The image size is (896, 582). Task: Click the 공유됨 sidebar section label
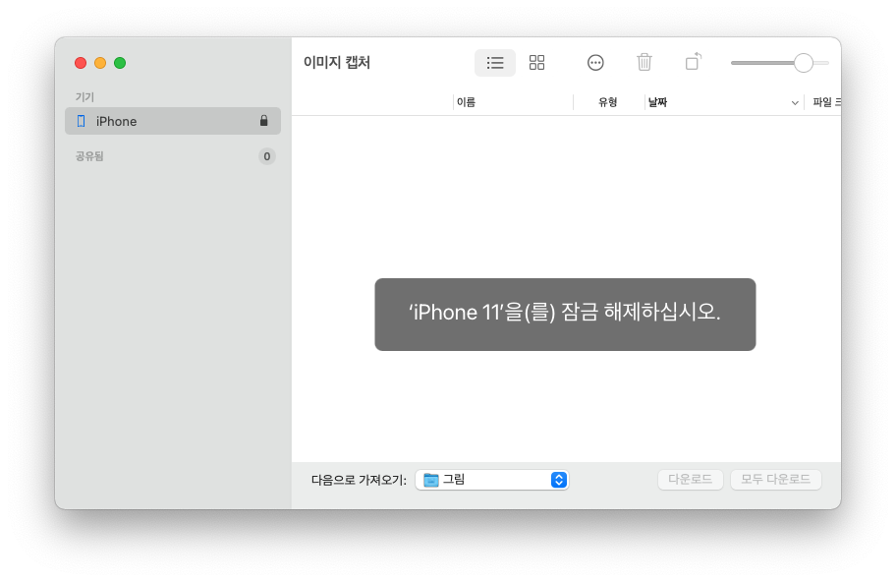click(x=89, y=156)
